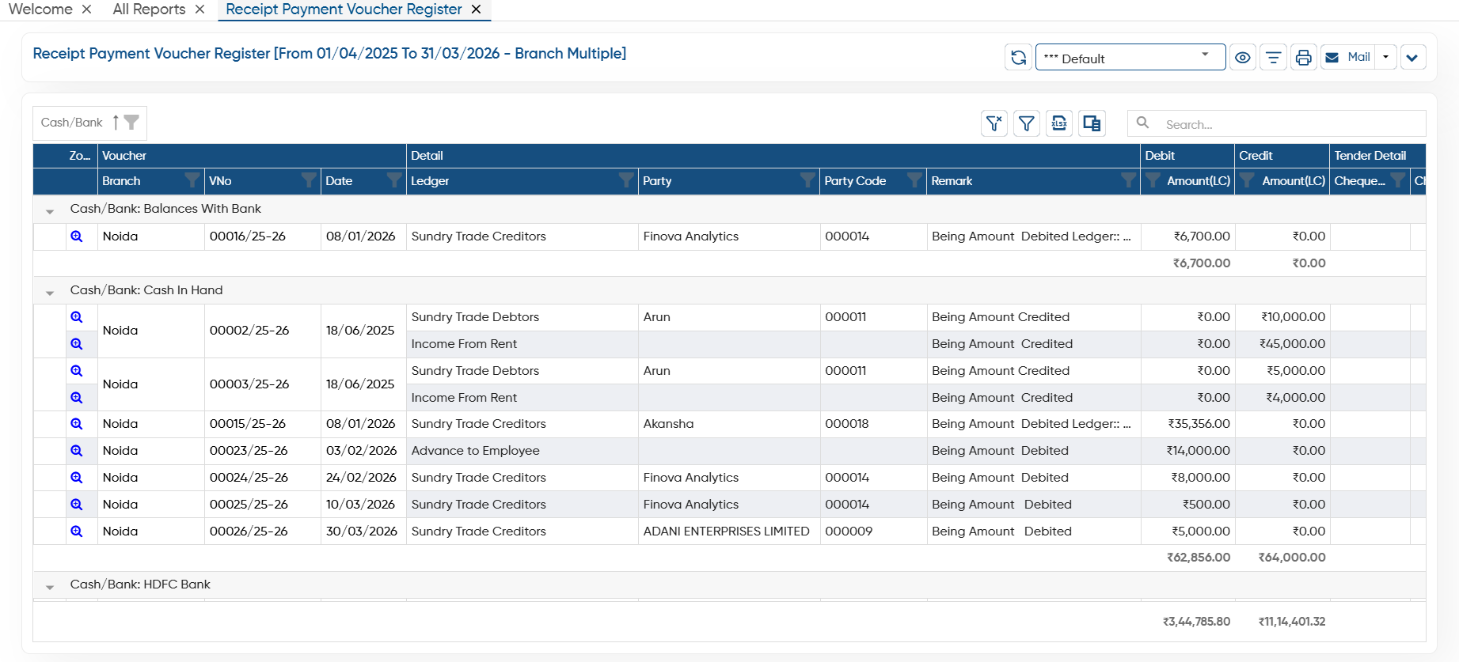Open the Default layout dropdown
Image resolution: width=1459 pixels, height=662 pixels.
tap(1130, 58)
